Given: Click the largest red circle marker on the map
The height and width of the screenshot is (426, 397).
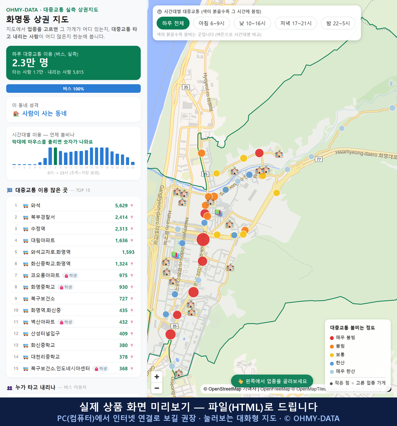Looking at the screenshot, I should 203,240.
